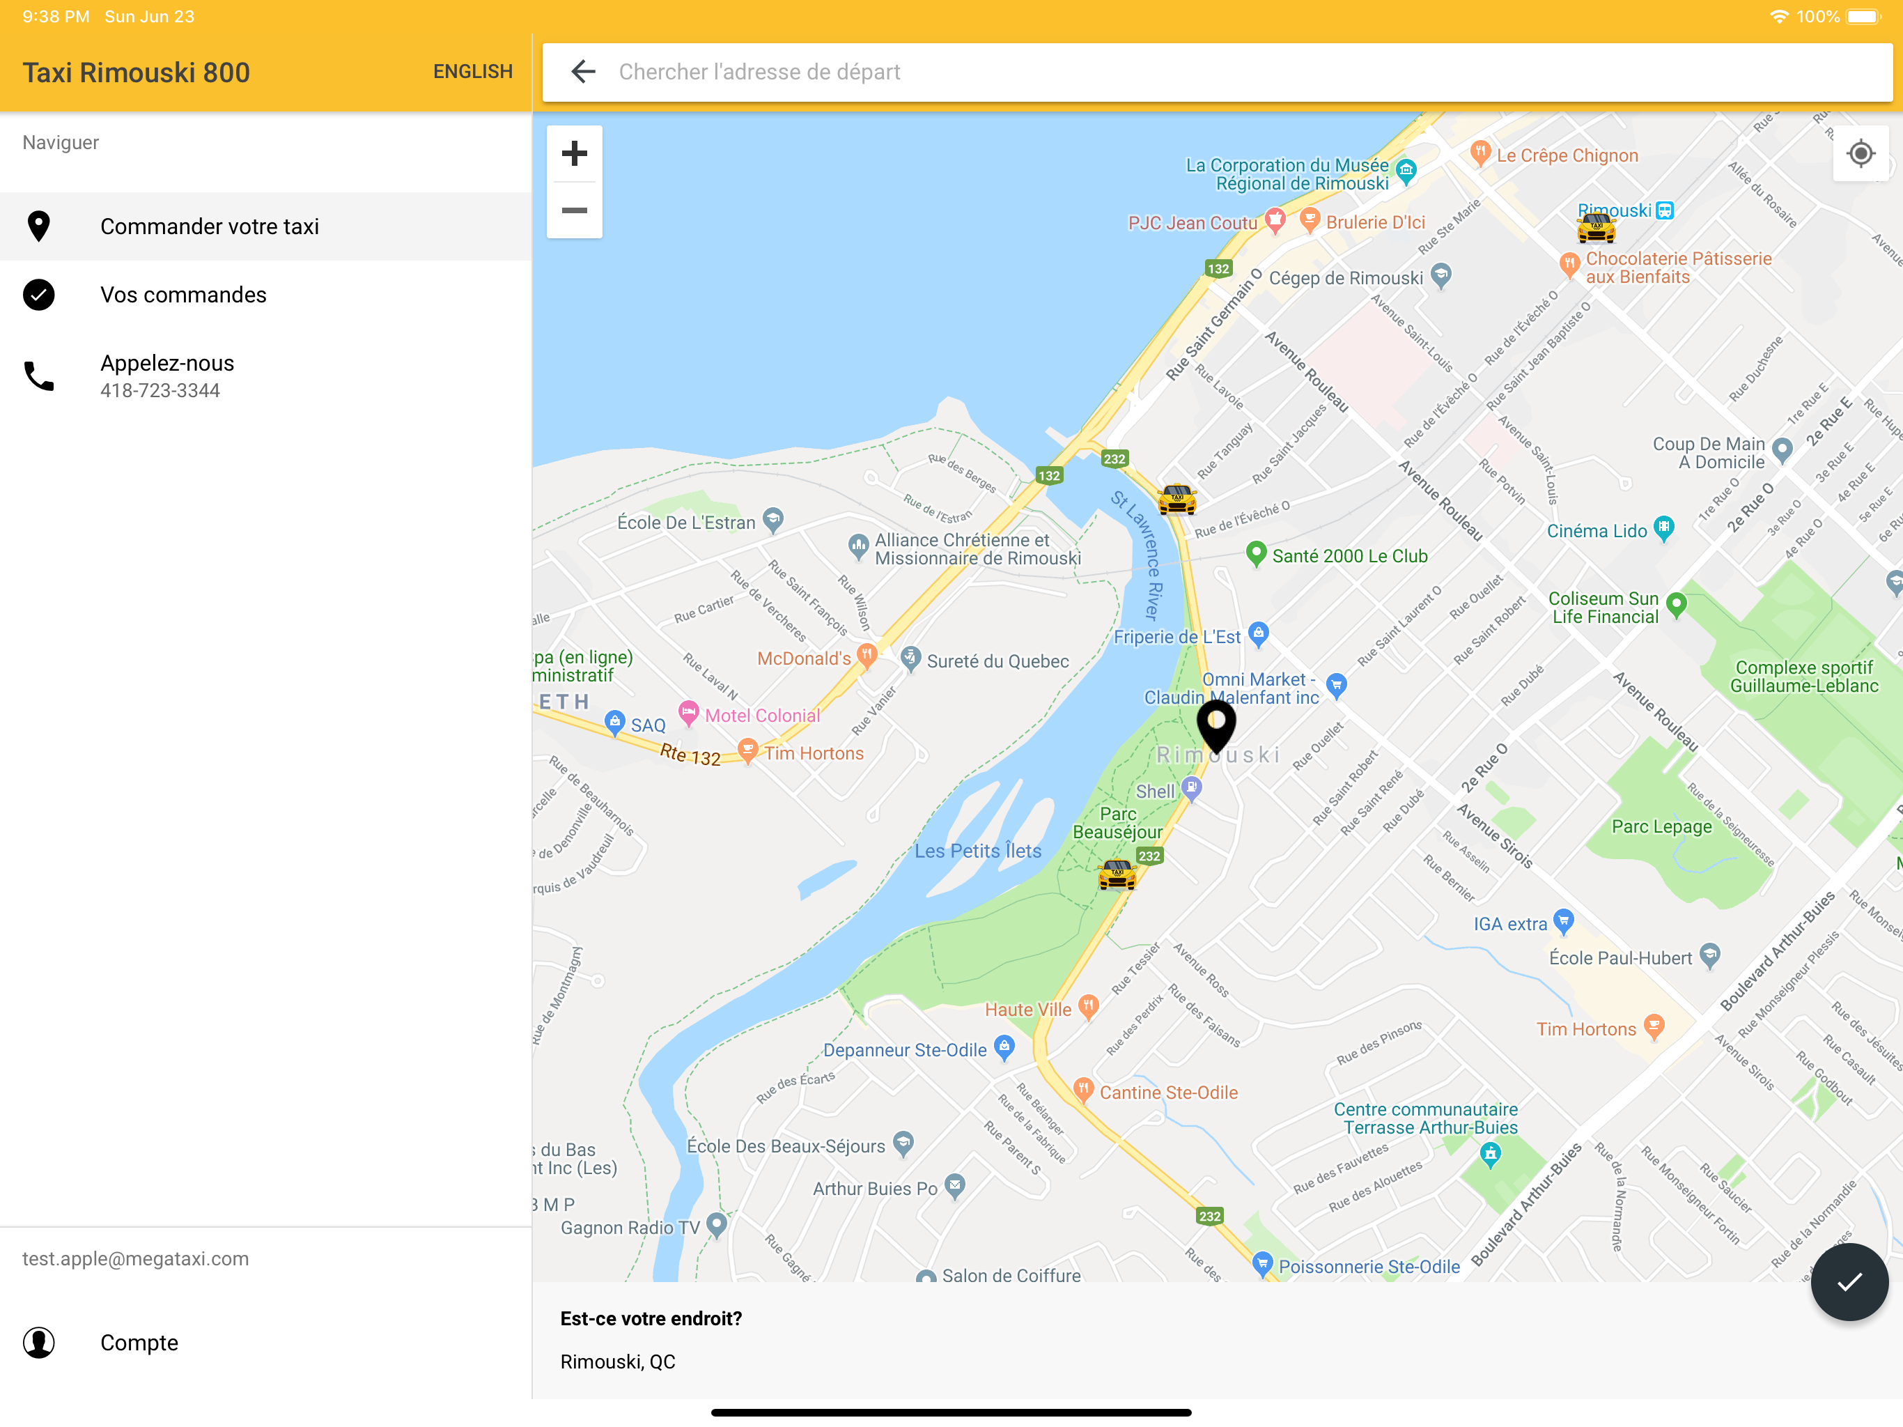Click the Taxi Rimouski 800 title

coord(136,72)
